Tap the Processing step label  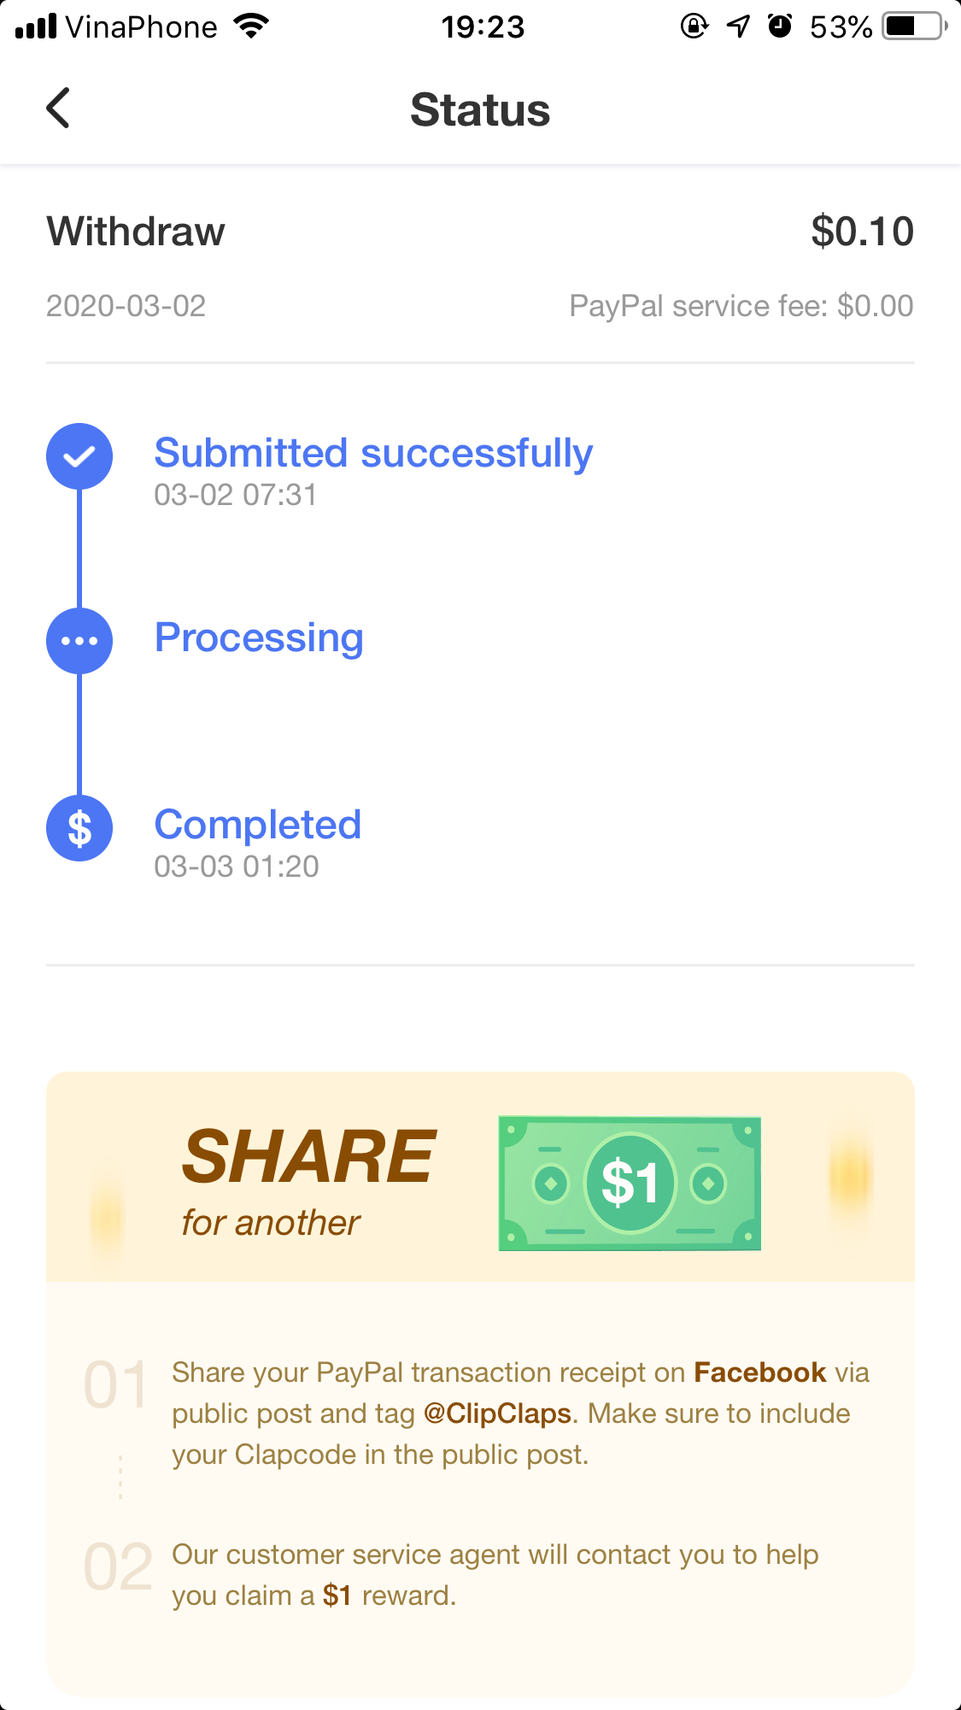pos(259,638)
